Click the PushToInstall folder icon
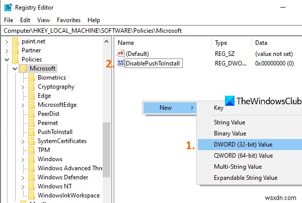Screen dimensions: 302x203 click(x=31, y=132)
